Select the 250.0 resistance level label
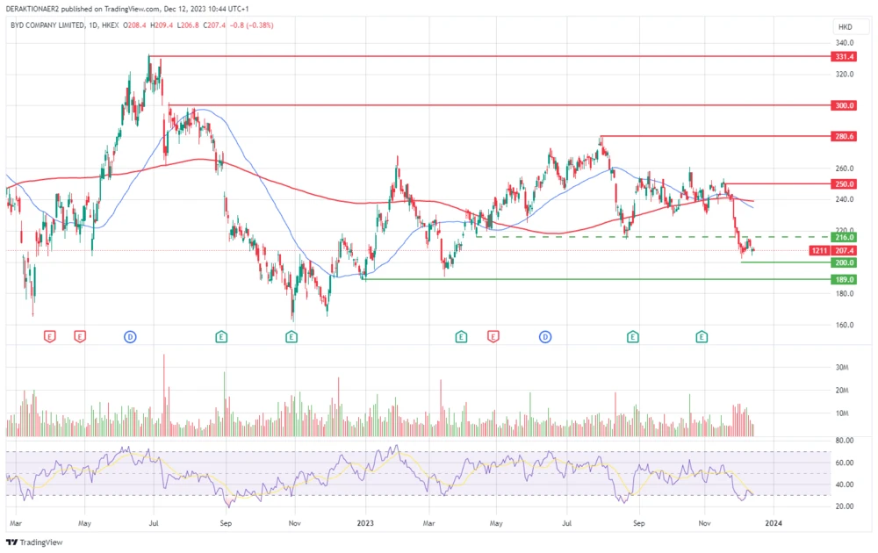Screen dimensions: 878x553 (x=844, y=184)
